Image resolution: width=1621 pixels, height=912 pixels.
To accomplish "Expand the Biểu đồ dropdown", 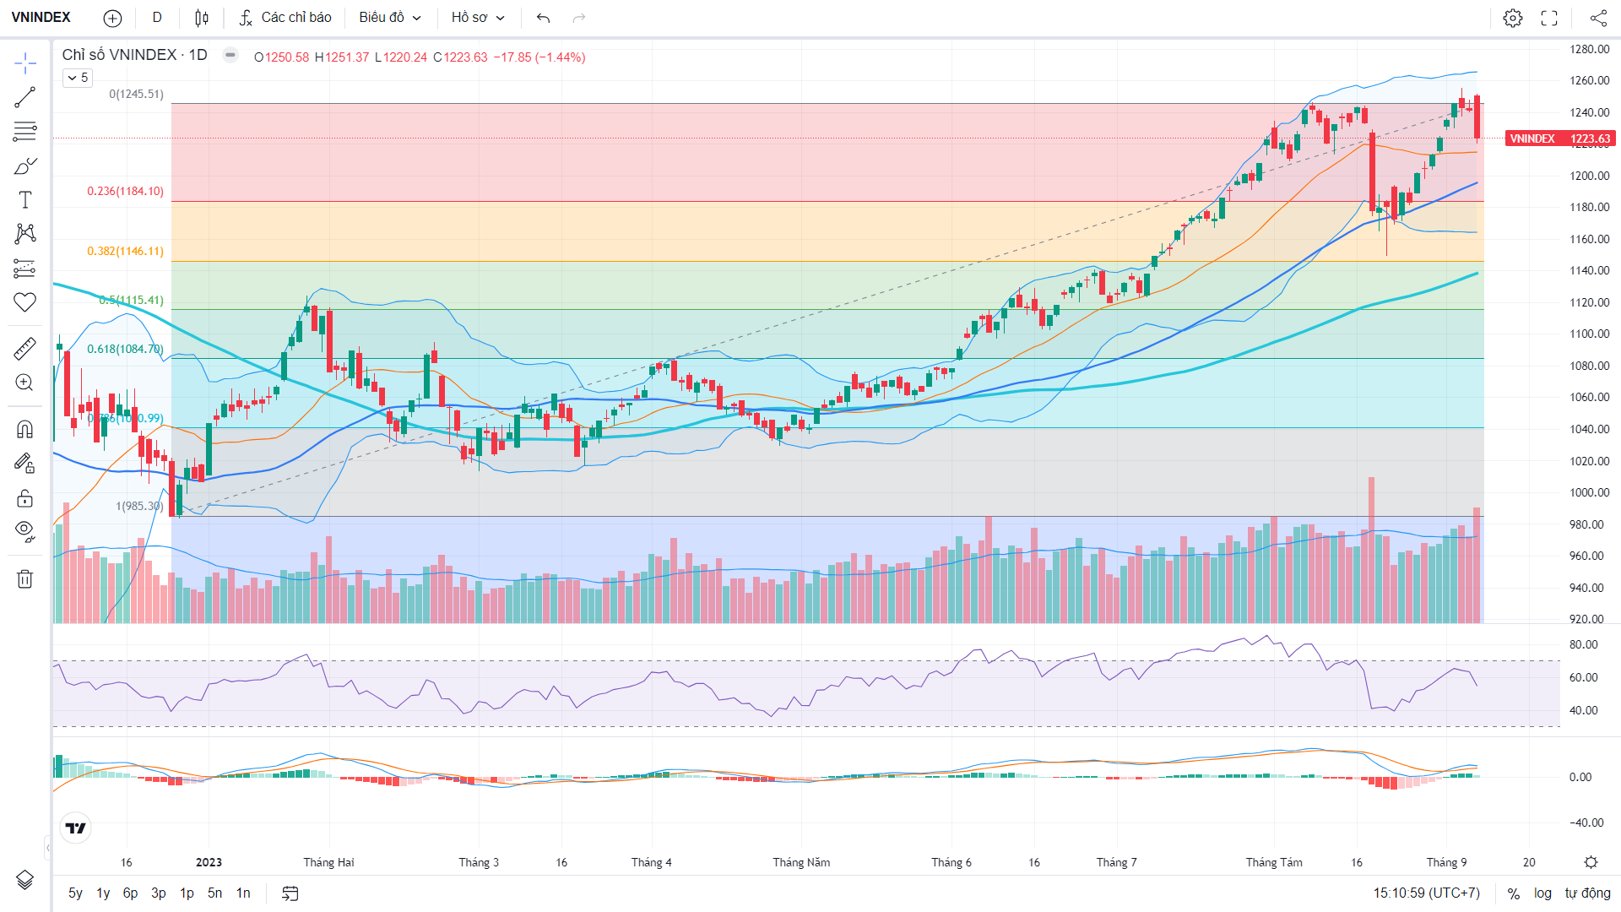I will 390,18.
